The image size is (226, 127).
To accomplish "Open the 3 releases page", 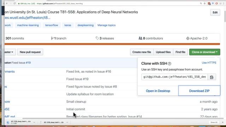I will (x=107, y=38).
